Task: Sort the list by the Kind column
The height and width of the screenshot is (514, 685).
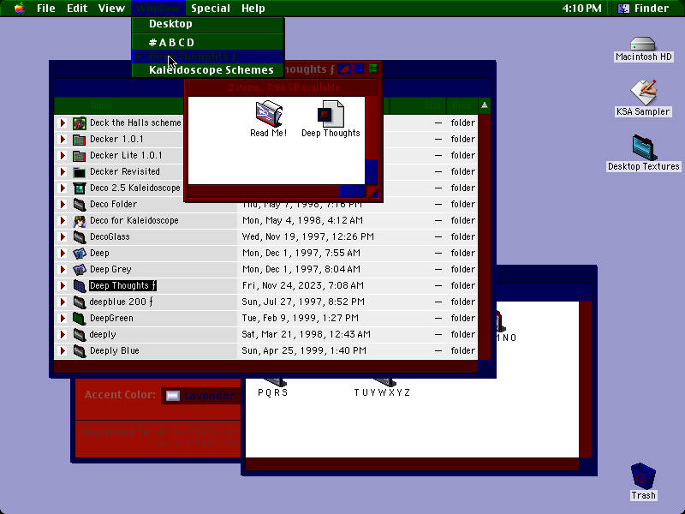Action: 462,105
